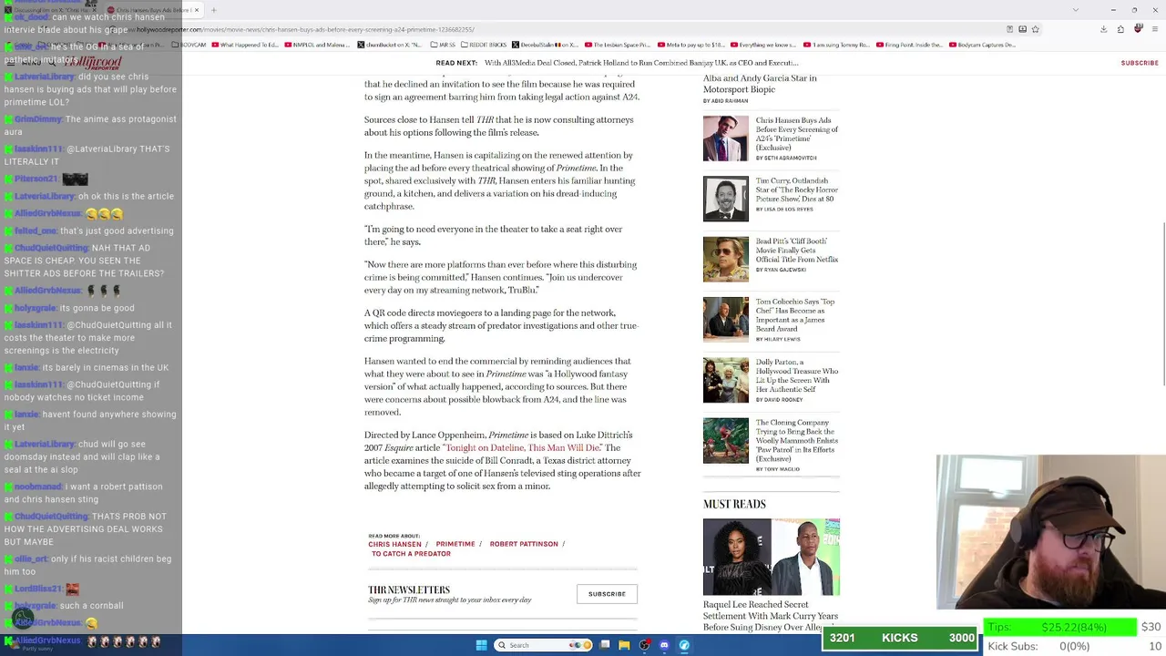The image size is (1166, 656).
Task: Open 'The Lesbian Space Pri...' bookmark
Action: coord(618,45)
